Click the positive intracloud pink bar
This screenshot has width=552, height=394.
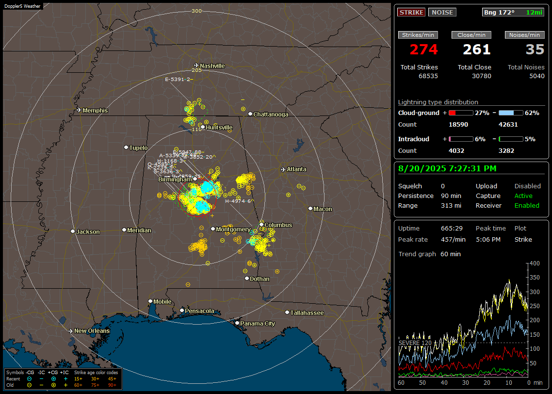pos(461,139)
